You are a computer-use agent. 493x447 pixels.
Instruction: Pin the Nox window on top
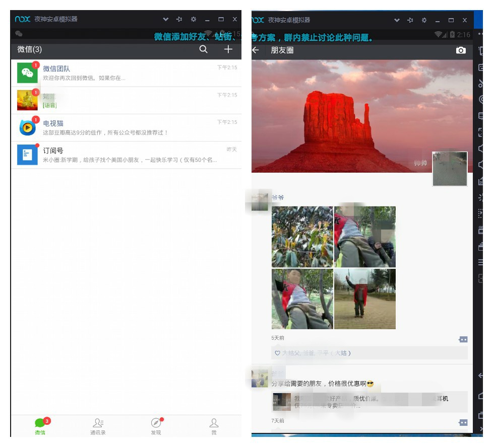click(179, 19)
